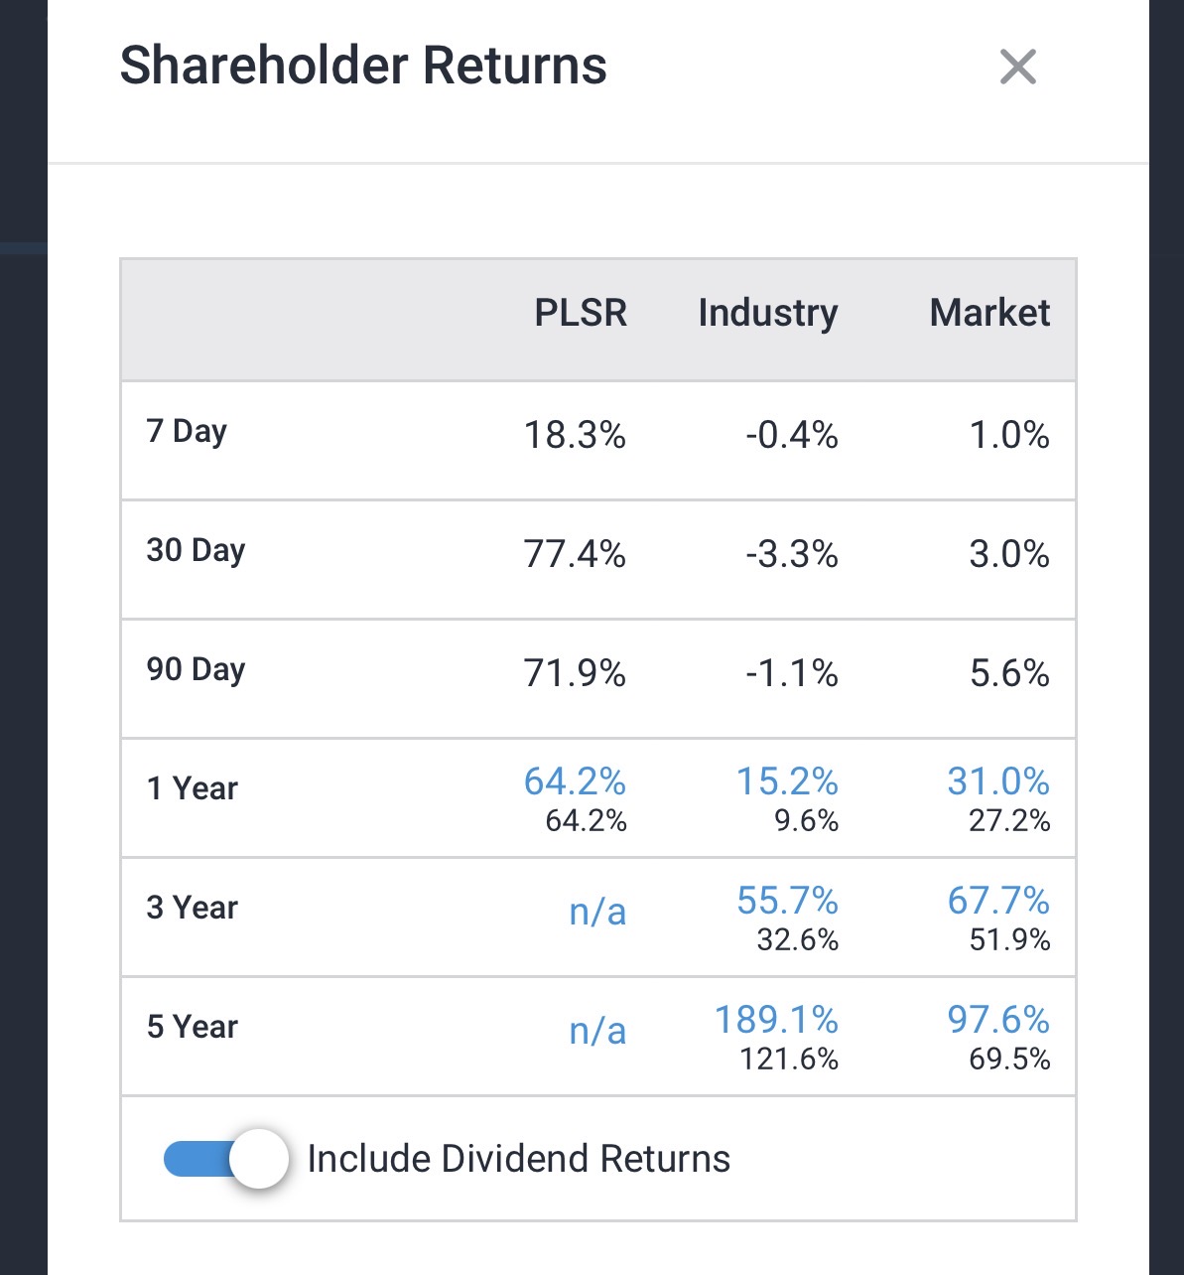Select the 5 Year row label
The image size is (1184, 1275).
click(193, 1027)
